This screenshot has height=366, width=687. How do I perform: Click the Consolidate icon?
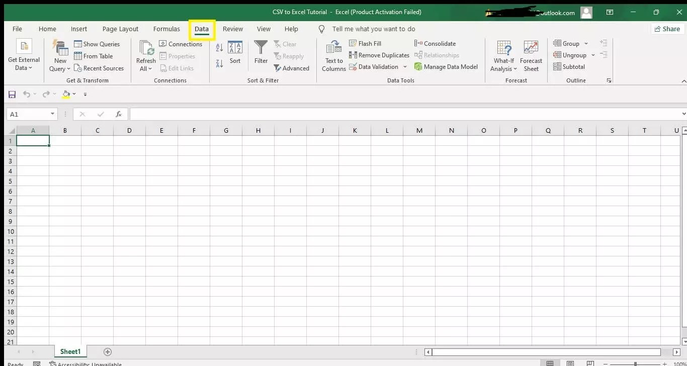[435, 43]
